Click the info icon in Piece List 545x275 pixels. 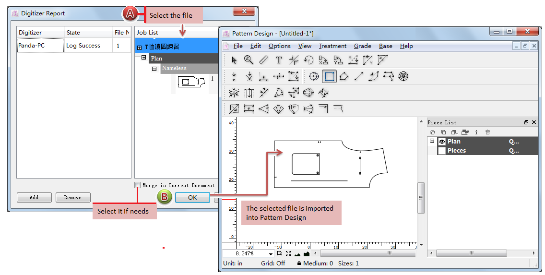tap(476, 132)
